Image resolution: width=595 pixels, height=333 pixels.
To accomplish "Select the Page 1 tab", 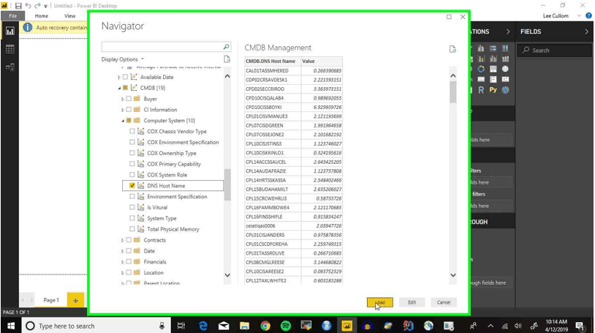I will click(x=51, y=300).
